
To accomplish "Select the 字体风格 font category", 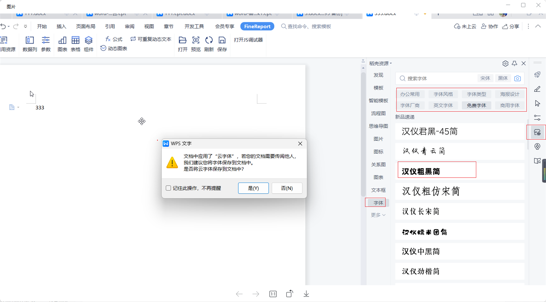I will pyautogui.click(x=443, y=94).
